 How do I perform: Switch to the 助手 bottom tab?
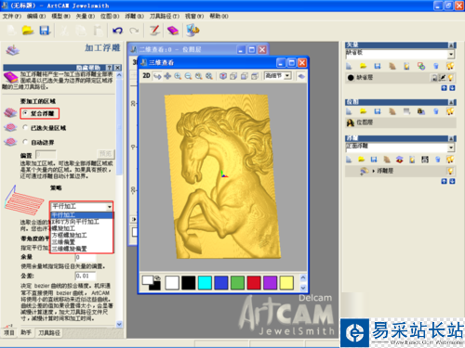tap(26, 332)
